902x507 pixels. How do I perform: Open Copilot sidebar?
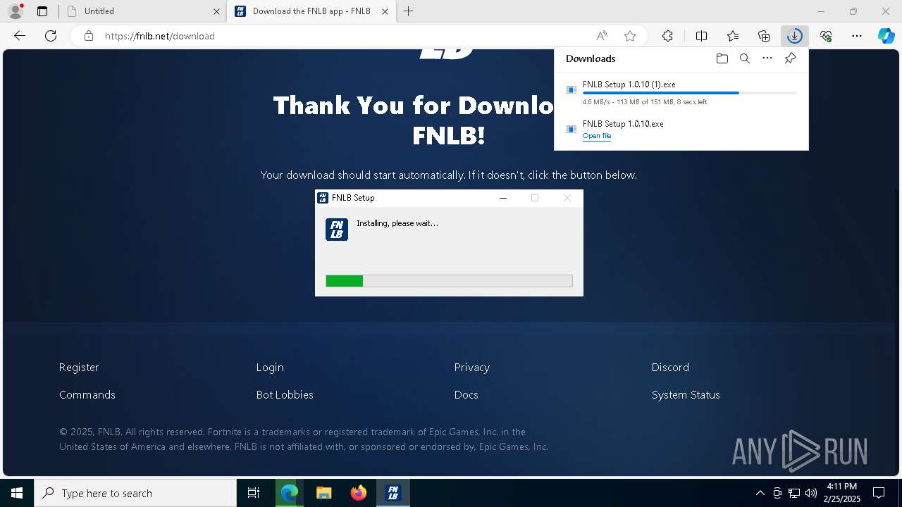pos(886,36)
